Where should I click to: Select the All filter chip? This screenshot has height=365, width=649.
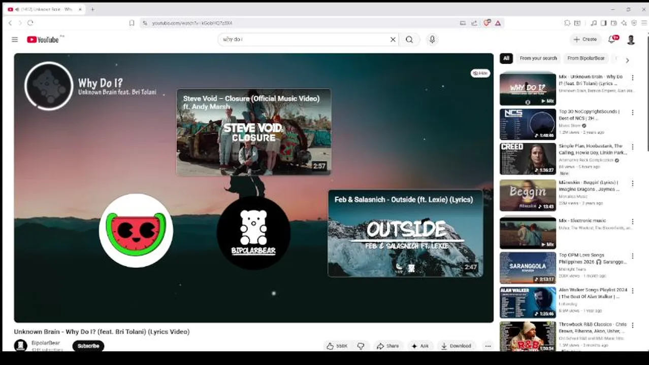(x=506, y=58)
